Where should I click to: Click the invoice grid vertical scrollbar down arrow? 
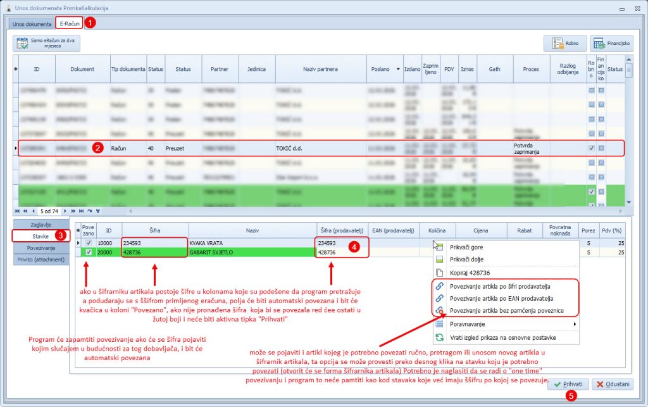(x=628, y=202)
